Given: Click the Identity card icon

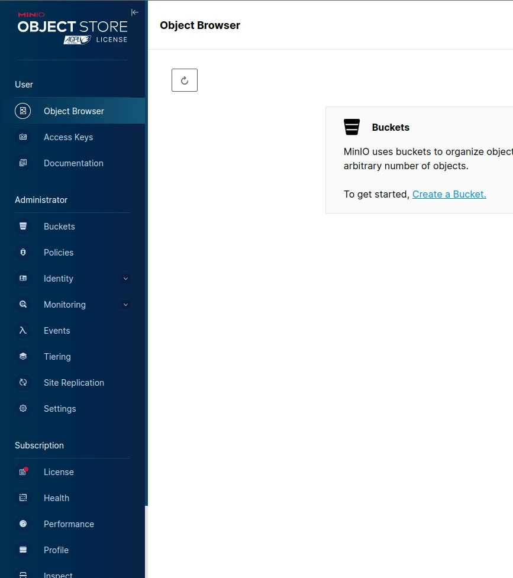Looking at the screenshot, I should (23, 278).
